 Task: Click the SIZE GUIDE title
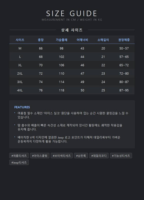(x=72, y=14)
